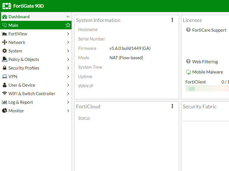Click the FortiCare Support license entry
The height and width of the screenshot is (171, 229).
pyautogui.click(x=209, y=30)
